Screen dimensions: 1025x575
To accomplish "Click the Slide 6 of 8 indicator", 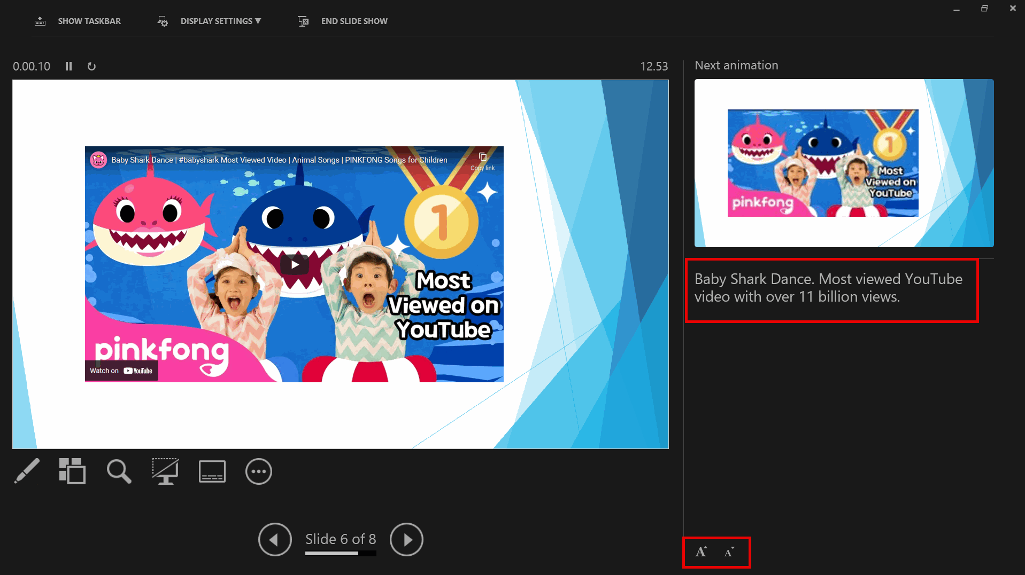I will coord(341,539).
